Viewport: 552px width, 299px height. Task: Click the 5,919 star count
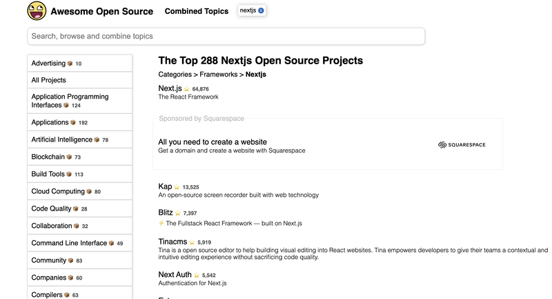pyautogui.click(x=204, y=242)
